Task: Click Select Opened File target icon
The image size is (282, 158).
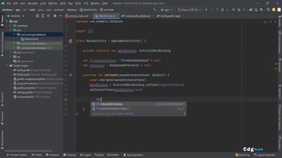Action: point(37,16)
